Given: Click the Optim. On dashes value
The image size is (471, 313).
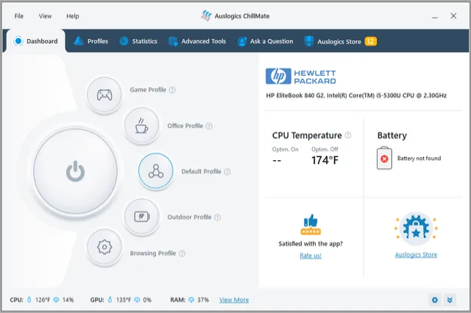Looking at the screenshot, I should pyautogui.click(x=277, y=161).
